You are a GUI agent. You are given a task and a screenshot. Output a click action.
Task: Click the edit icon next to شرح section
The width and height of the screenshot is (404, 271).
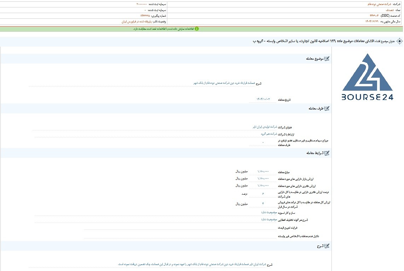point(327,246)
